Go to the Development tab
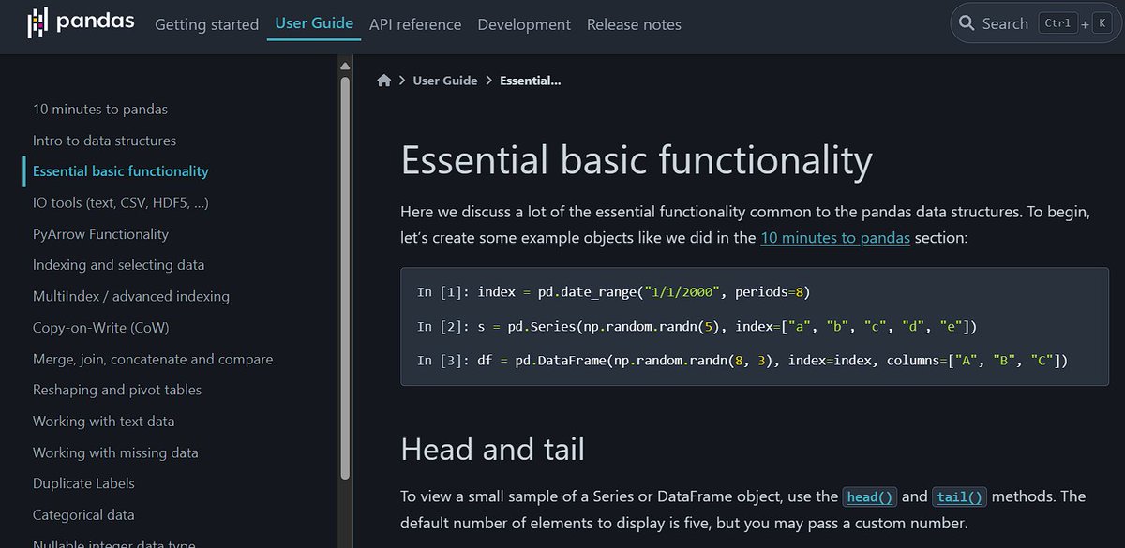Viewport: 1125px width, 548px height. coord(524,24)
